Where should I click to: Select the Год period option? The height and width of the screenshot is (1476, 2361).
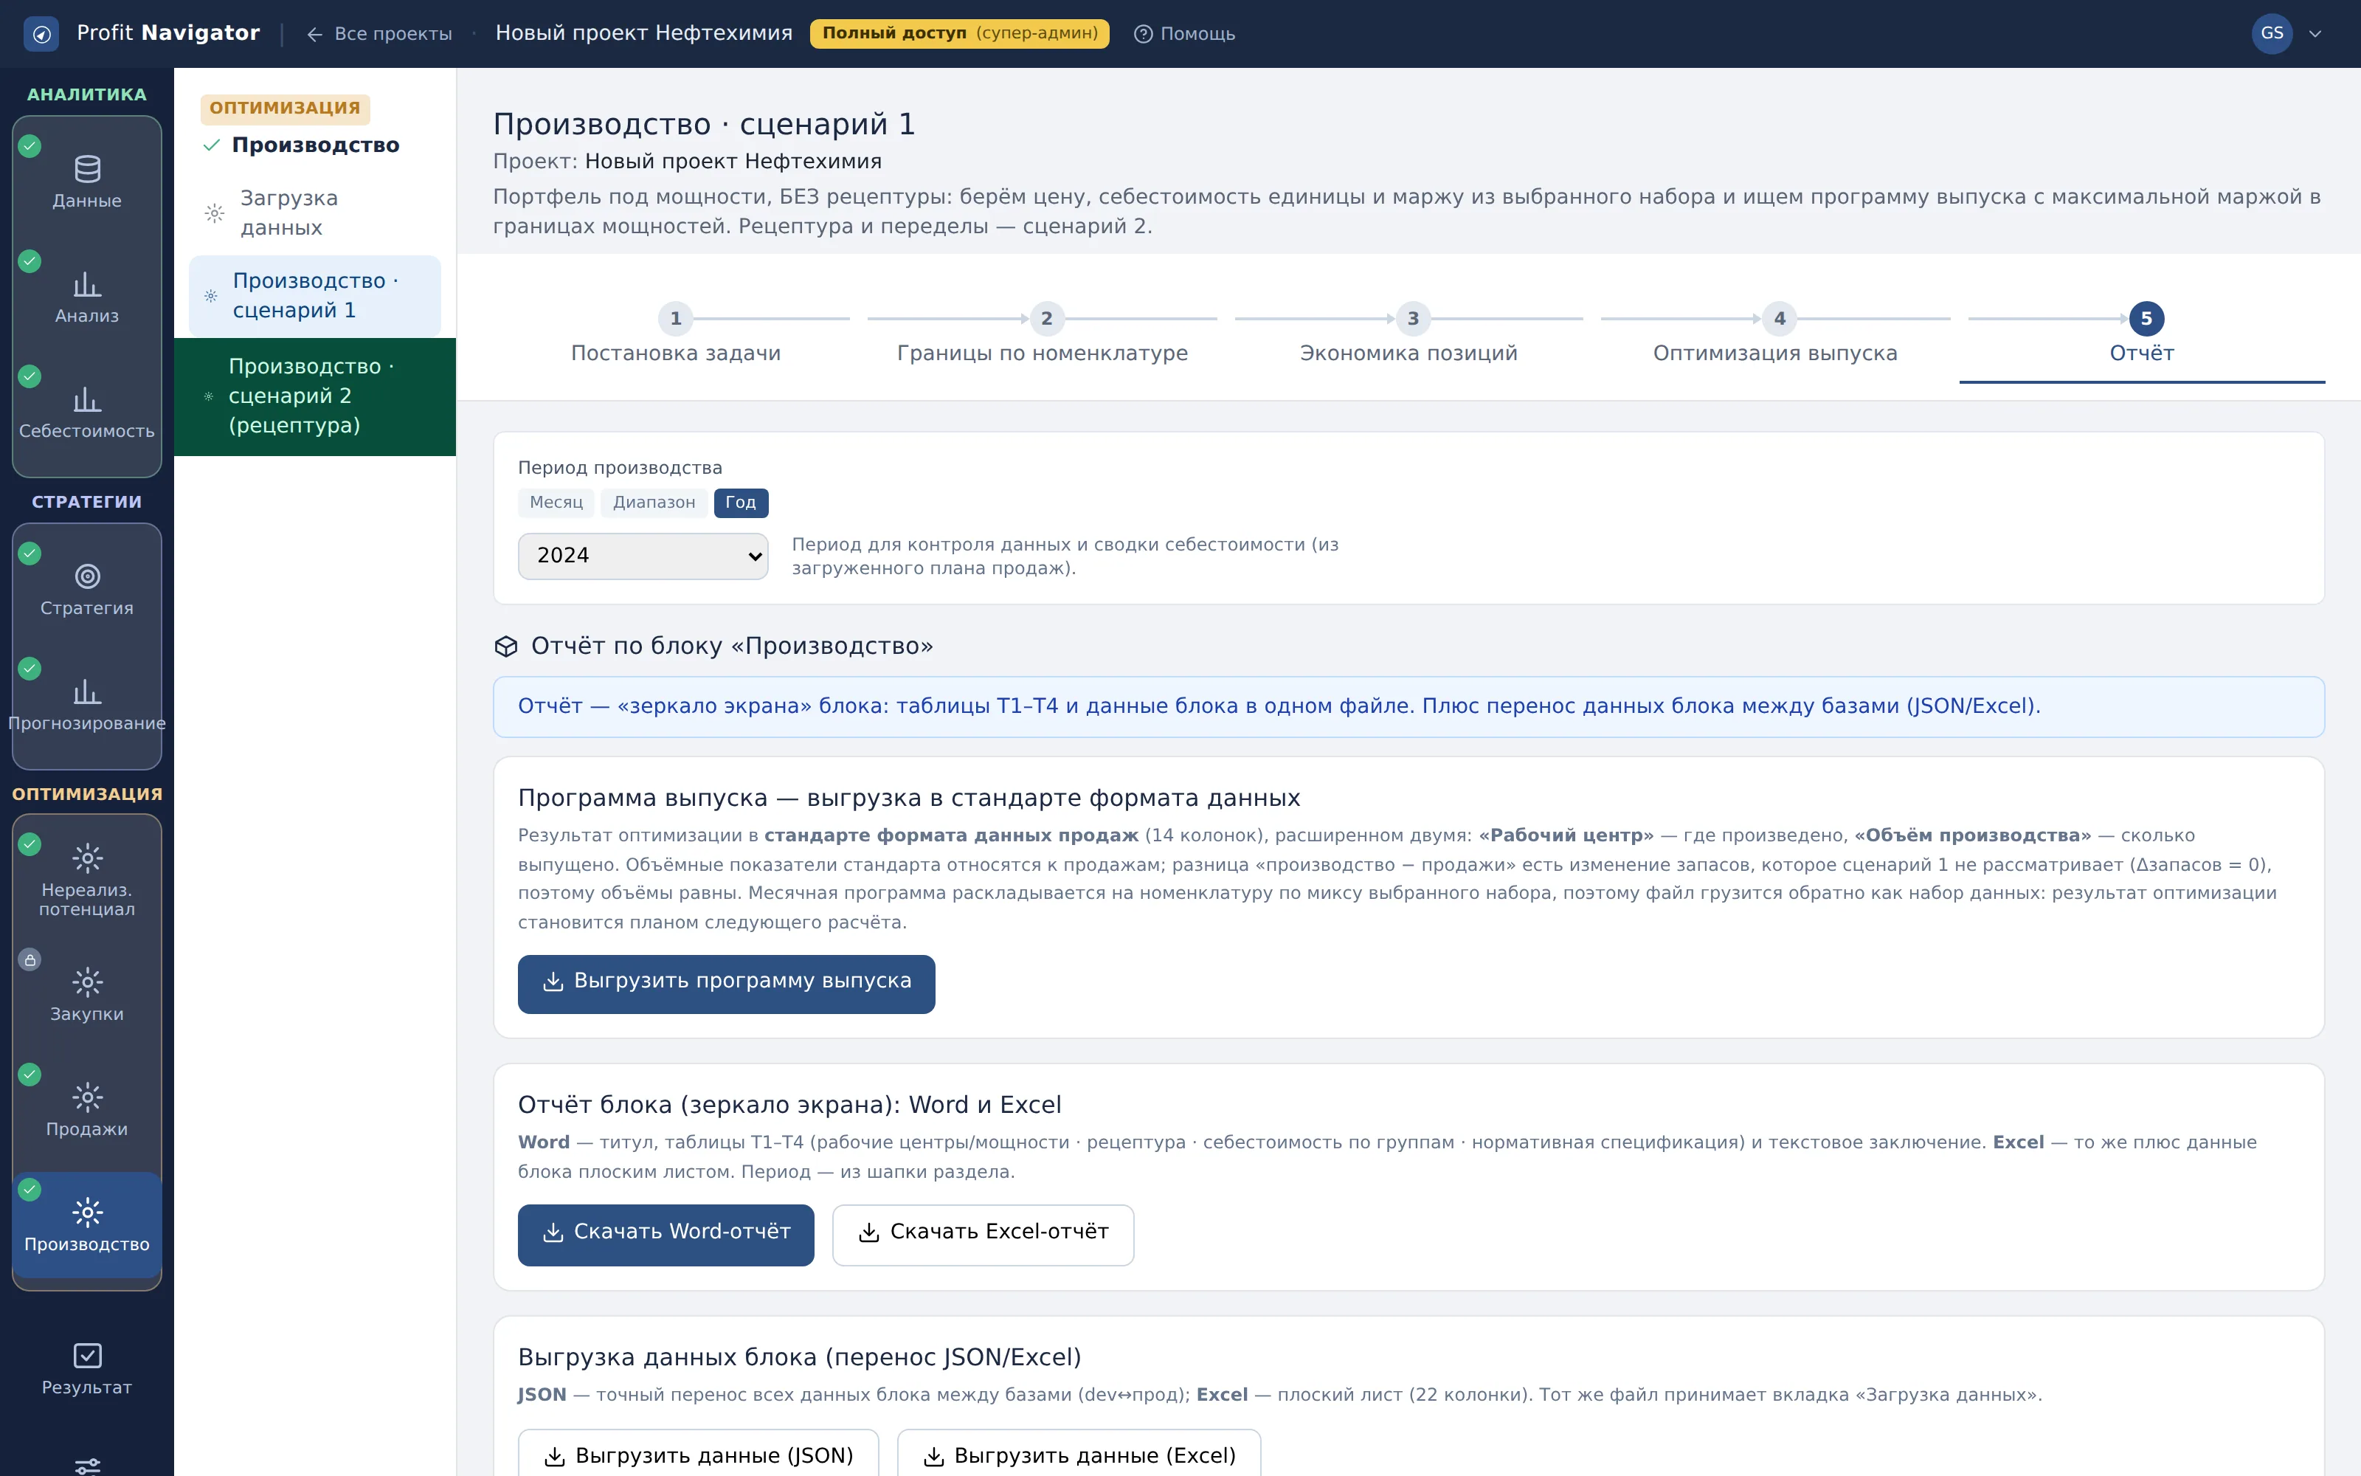pos(741,503)
